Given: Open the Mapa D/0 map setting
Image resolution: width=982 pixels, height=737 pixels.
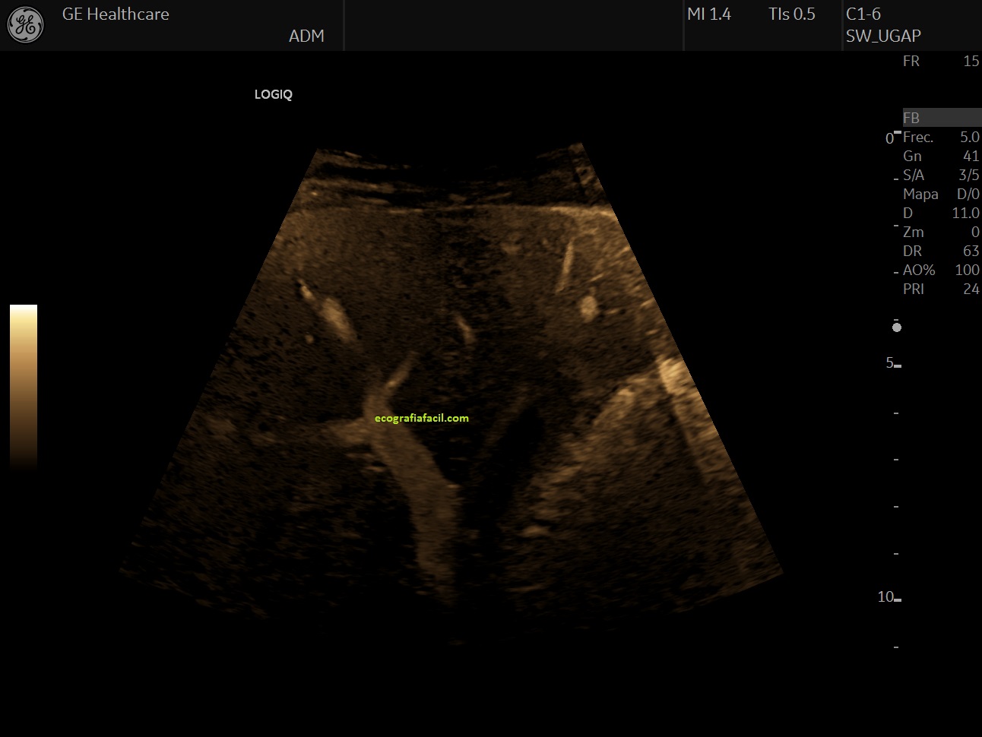Looking at the screenshot, I should click(x=941, y=195).
